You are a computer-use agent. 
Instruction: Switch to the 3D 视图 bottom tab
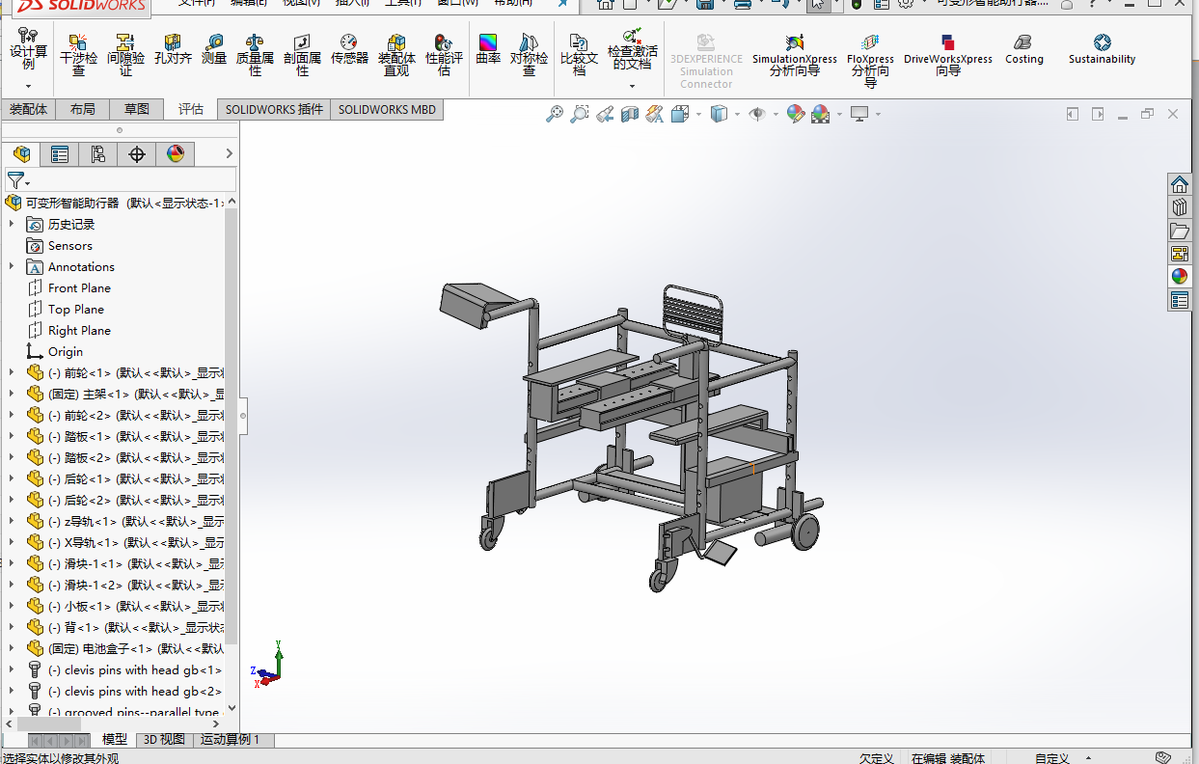click(164, 740)
